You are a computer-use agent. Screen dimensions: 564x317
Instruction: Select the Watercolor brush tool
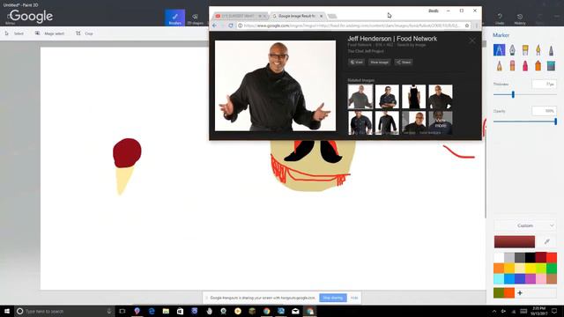pyautogui.click(x=538, y=50)
